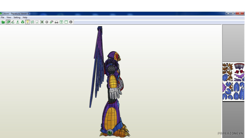Open the Setting menu
The height and width of the screenshot is (138, 245).
tap(17, 17)
